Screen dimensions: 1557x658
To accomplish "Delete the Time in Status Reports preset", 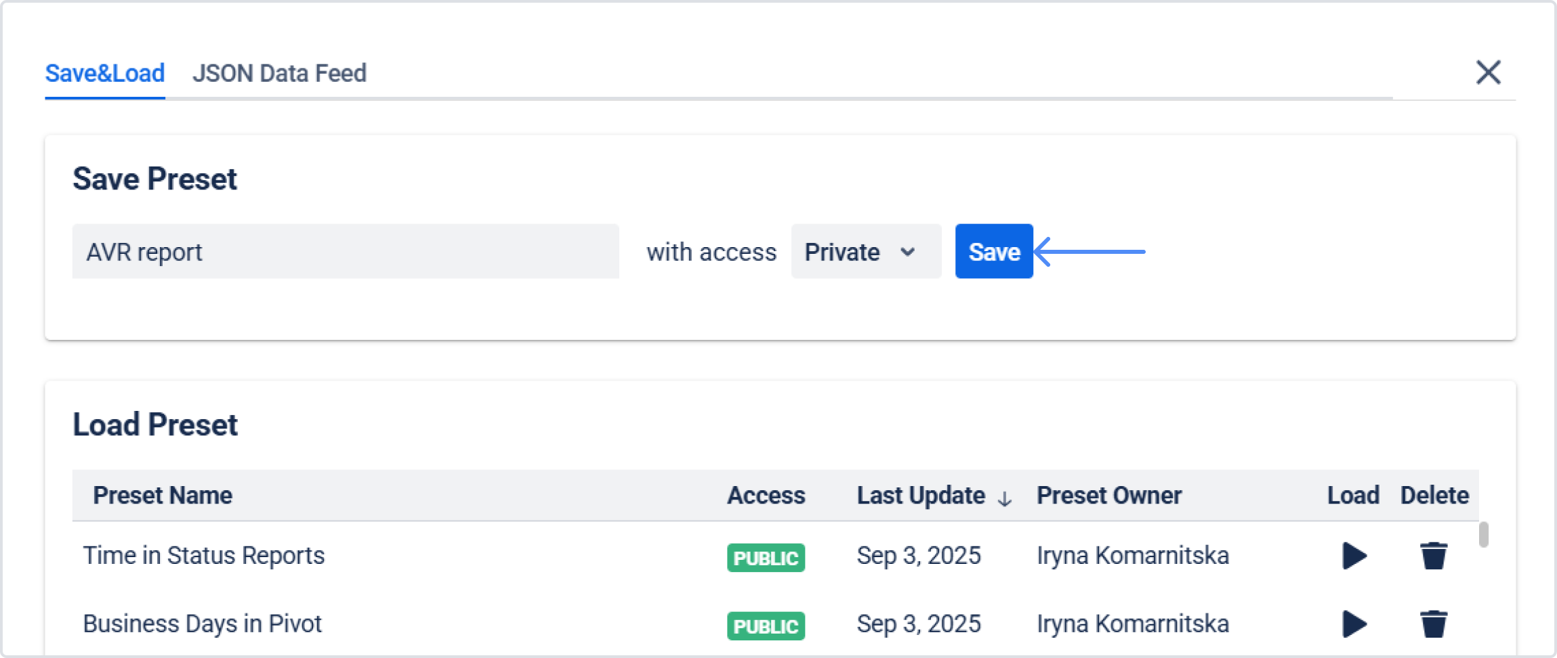I will point(1434,556).
